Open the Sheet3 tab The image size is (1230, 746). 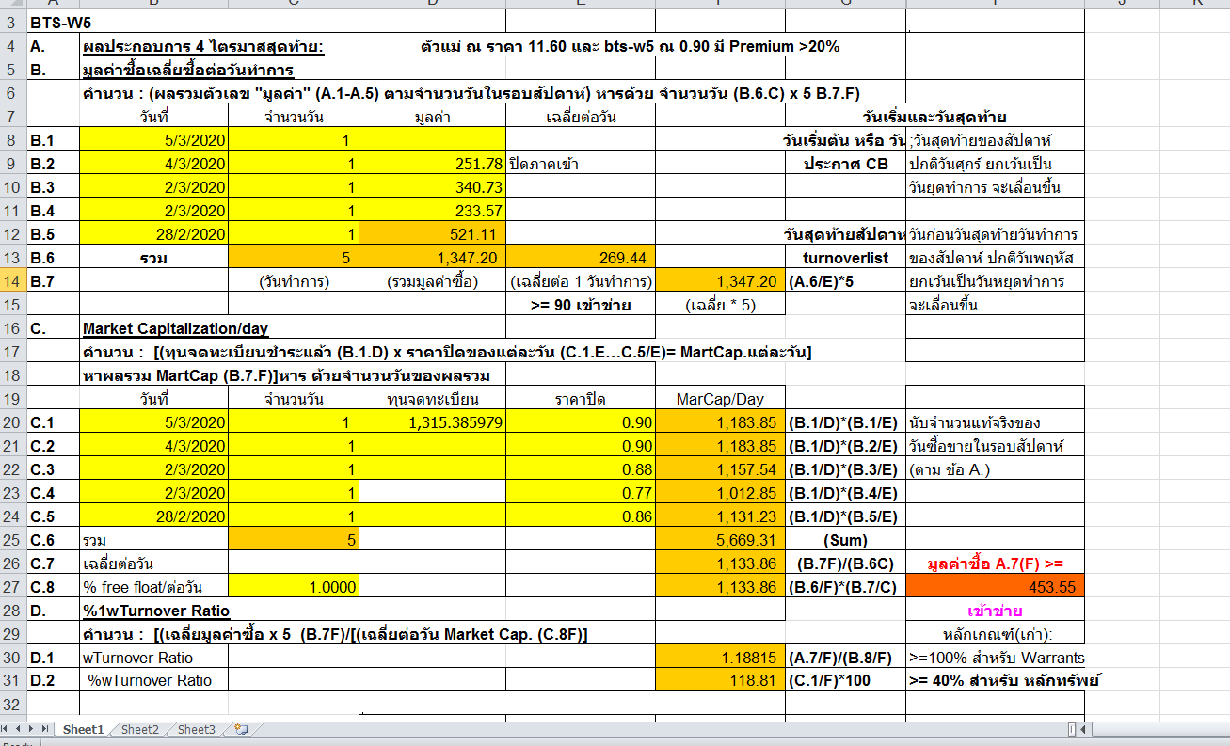pos(196,729)
